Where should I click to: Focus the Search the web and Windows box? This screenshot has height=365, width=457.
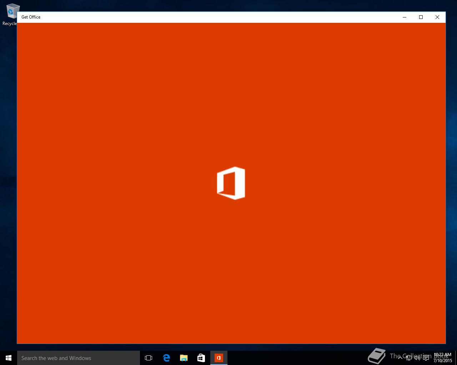[79, 358]
